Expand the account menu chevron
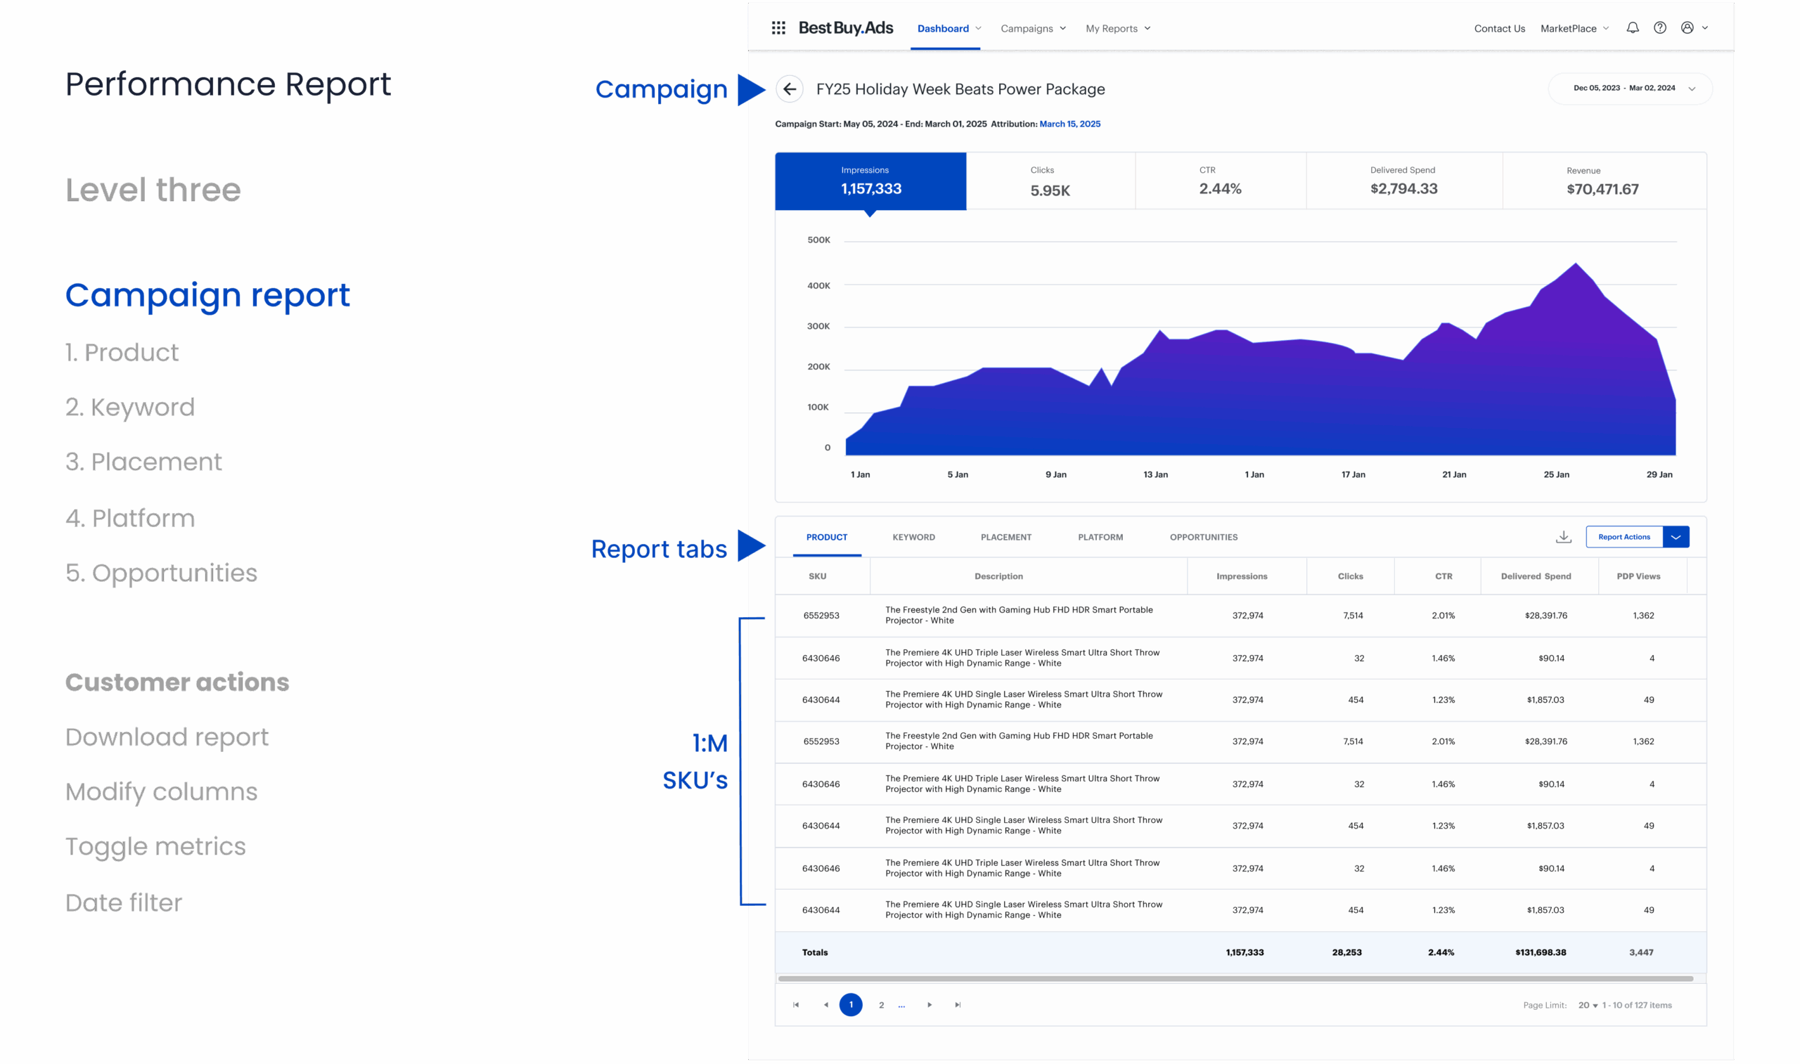 (x=1704, y=28)
